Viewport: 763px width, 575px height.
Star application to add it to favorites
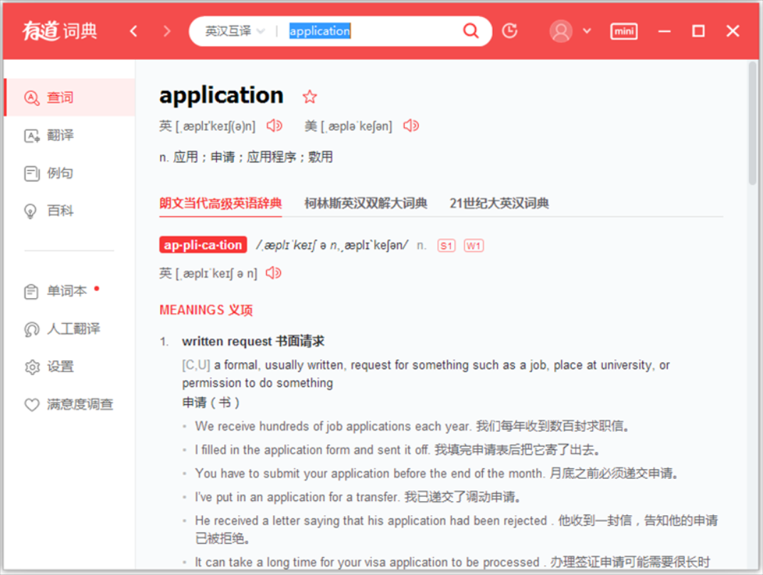coord(309,96)
